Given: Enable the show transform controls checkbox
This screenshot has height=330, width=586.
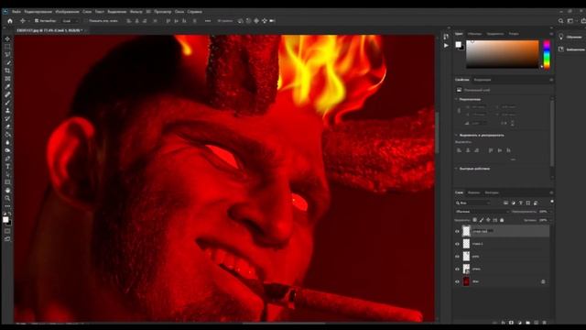Looking at the screenshot, I should (85, 21).
